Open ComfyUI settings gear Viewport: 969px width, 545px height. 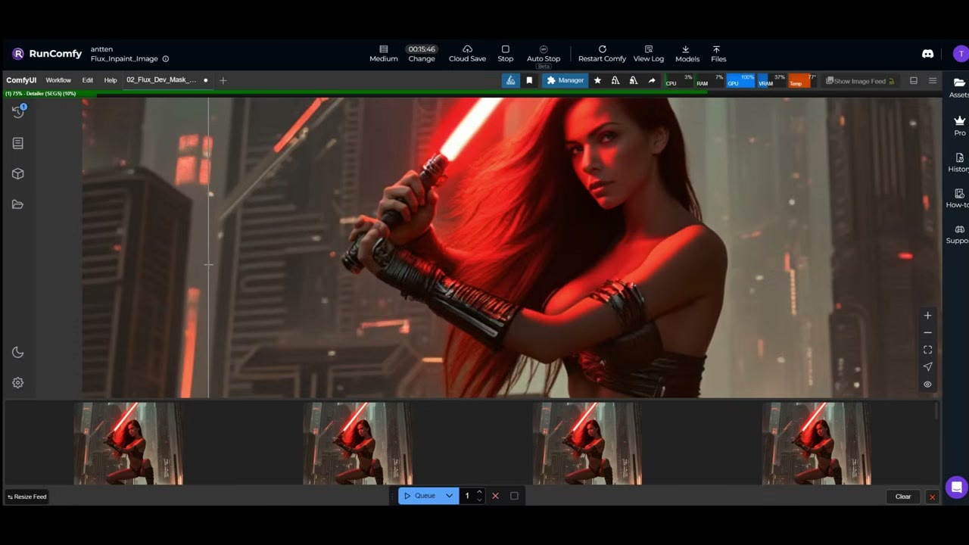tap(18, 383)
